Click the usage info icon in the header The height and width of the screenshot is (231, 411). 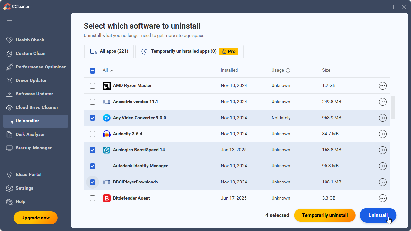click(x=288, y=70)
